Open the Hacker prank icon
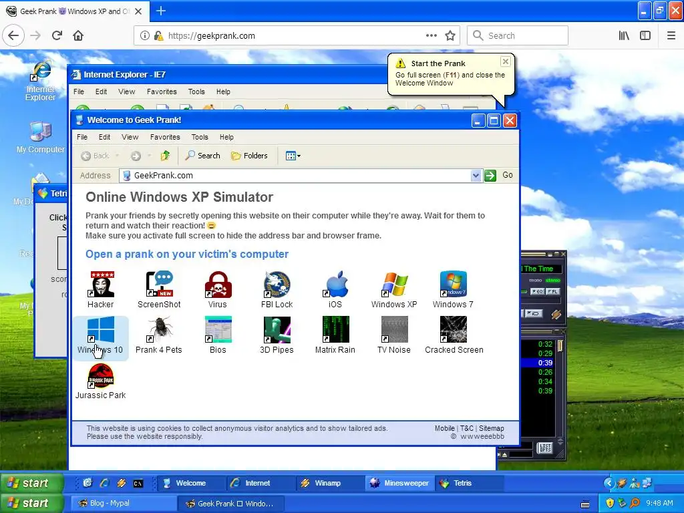684x513 pixels. click(x=101, y=290)
